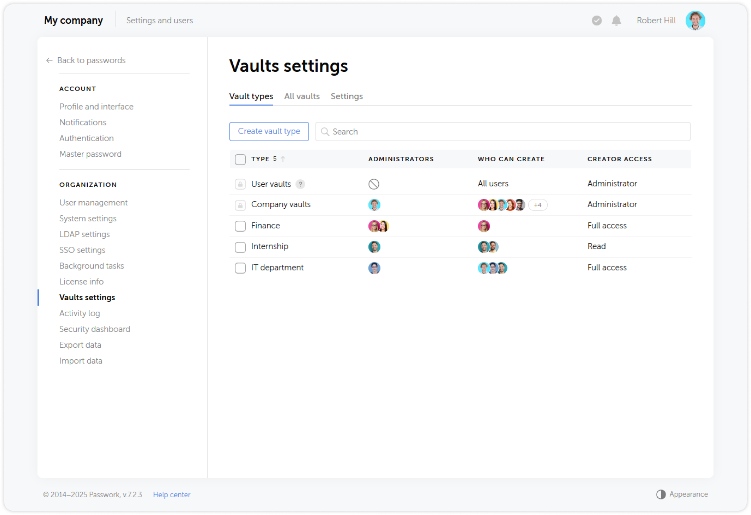The width and height of the screenshot is (751, 515).
Task: Open the Help center link
Action: 171,494
